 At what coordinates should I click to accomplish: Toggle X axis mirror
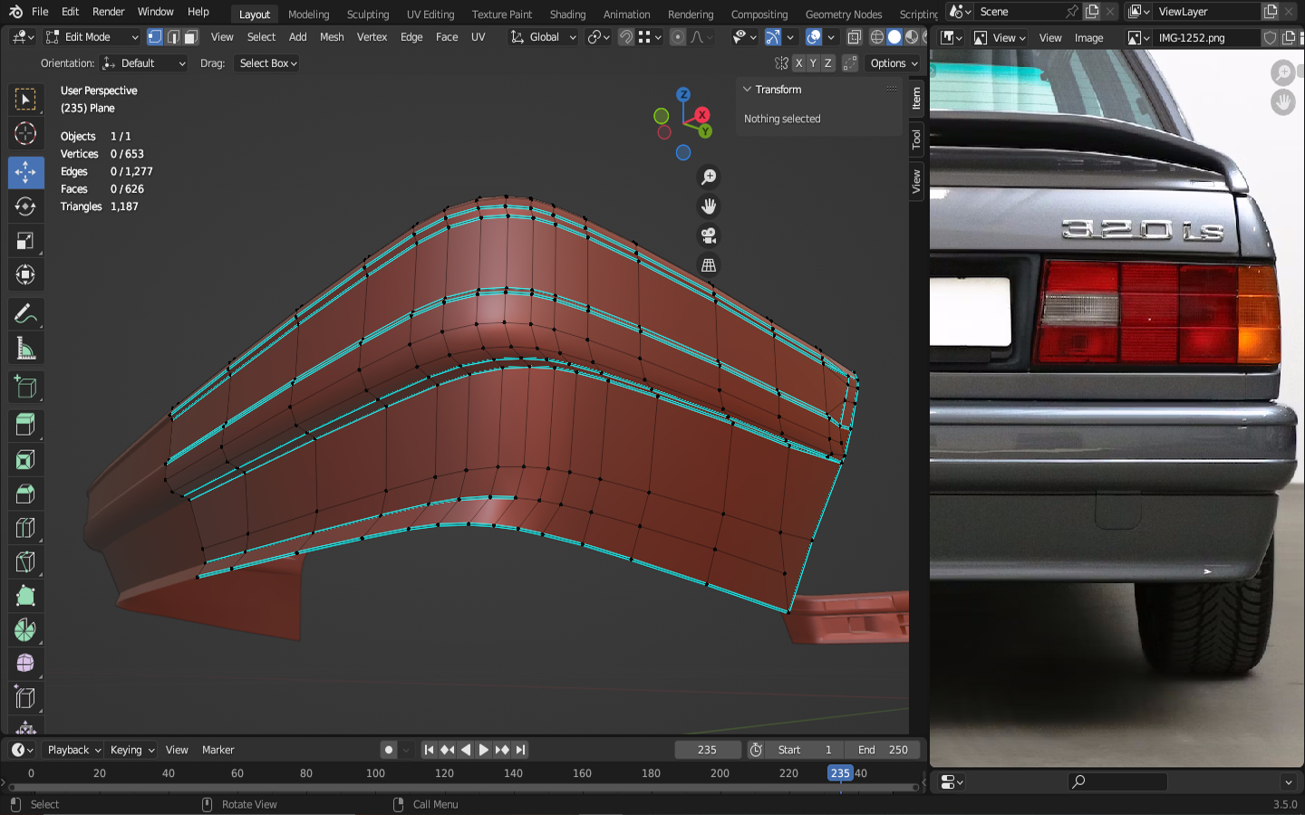pos(798,63)
